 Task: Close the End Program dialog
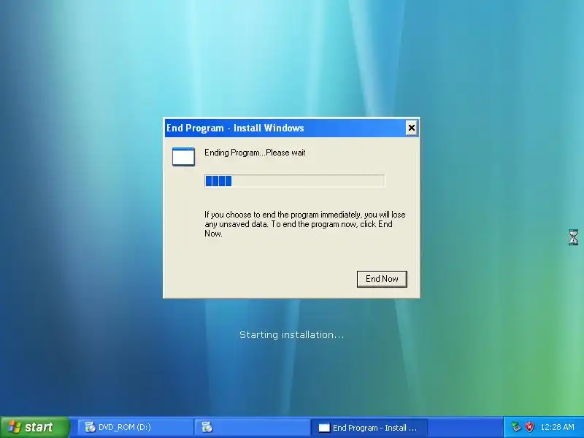click(x=411, y=128)
